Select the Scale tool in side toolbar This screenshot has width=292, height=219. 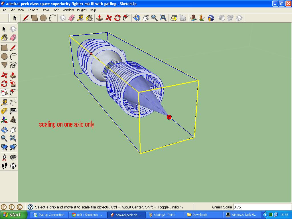coord(4,92)
